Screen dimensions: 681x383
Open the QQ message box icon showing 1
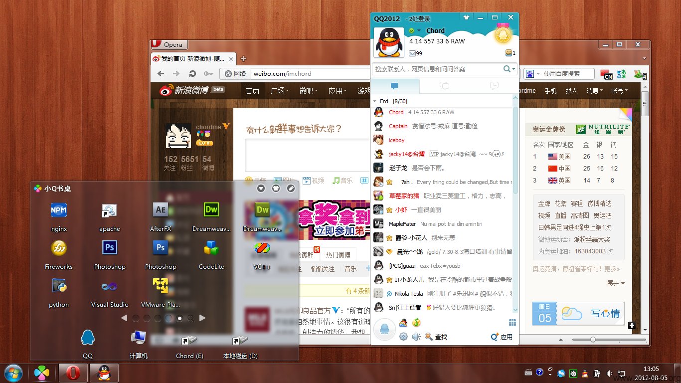[x=510, y=53]
